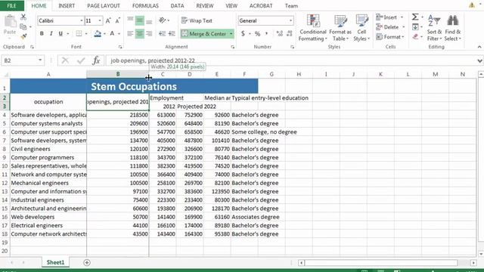Increase font size with the larger A
The image size is (484, 272).
click(108, 20)
